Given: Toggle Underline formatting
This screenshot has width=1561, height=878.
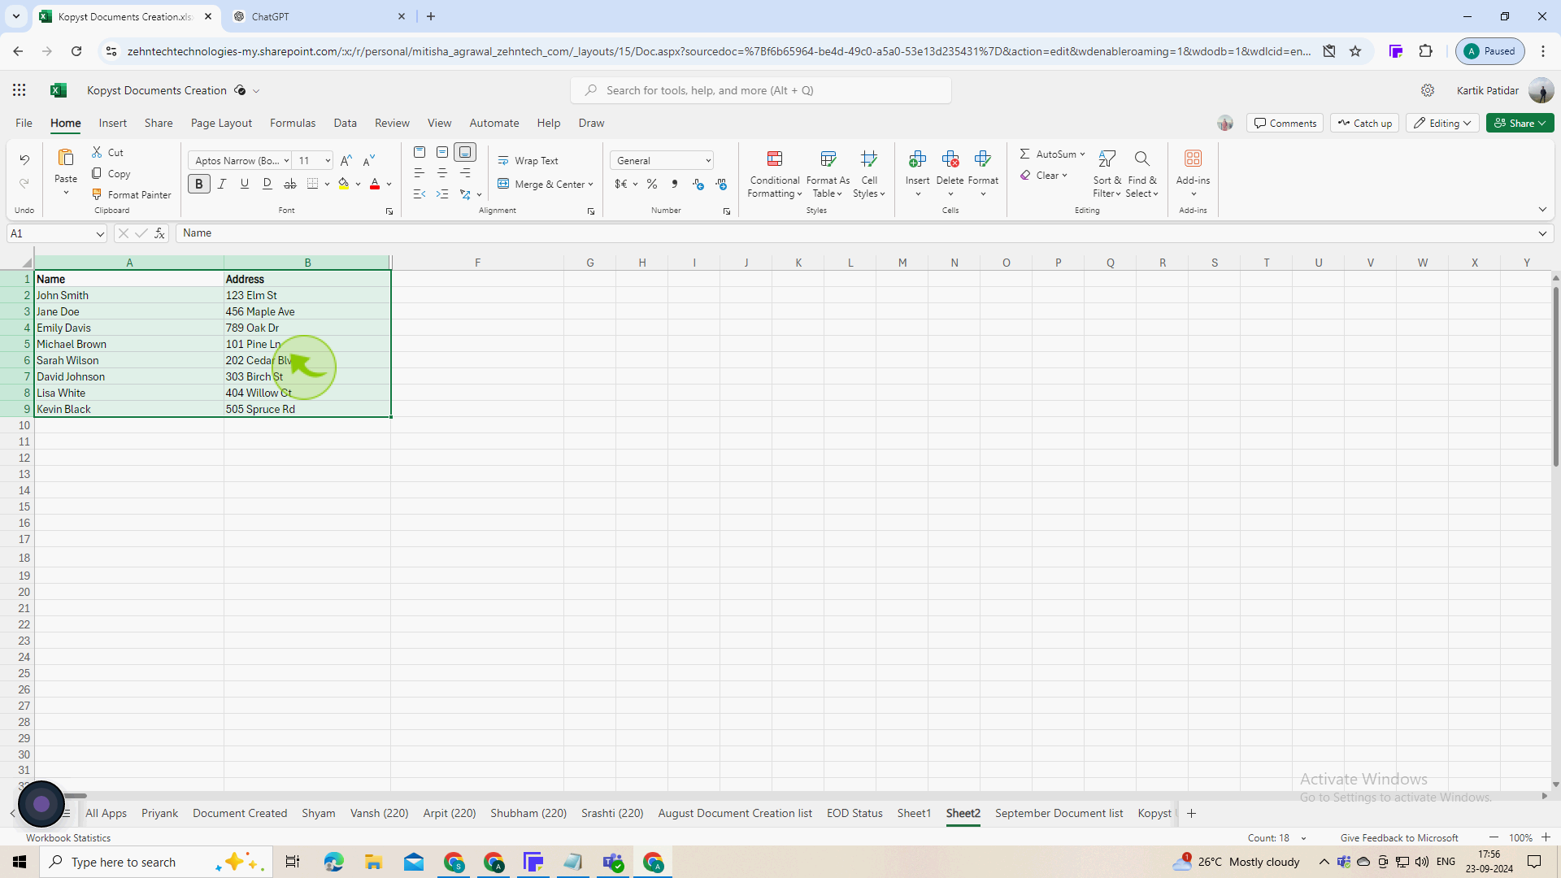Looking at the screenshot, I should [244, 184].
